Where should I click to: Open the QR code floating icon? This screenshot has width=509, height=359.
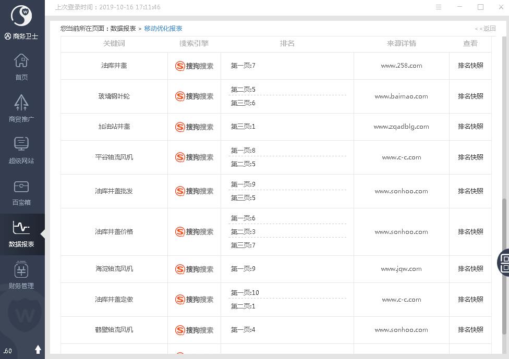(x=504, y=262)
